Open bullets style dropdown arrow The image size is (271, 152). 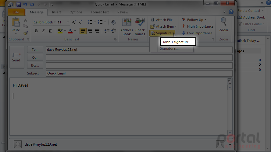tap(95, 22)
